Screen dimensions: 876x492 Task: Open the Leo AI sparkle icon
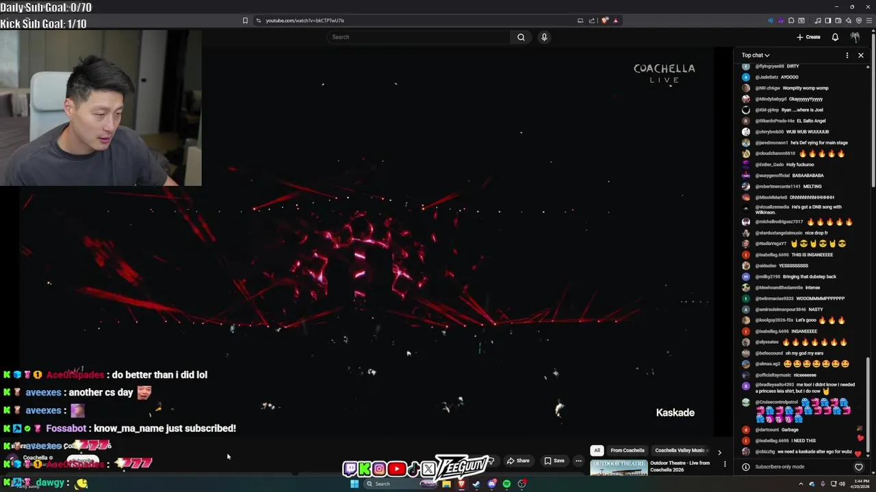[x=849, y=20]
